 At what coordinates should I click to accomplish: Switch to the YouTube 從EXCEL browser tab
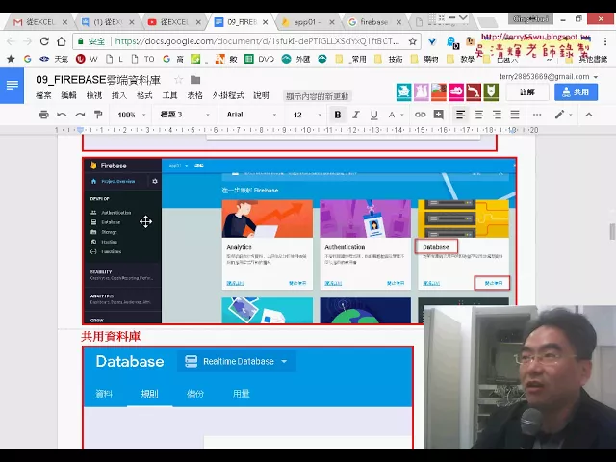tap(173, 22)
